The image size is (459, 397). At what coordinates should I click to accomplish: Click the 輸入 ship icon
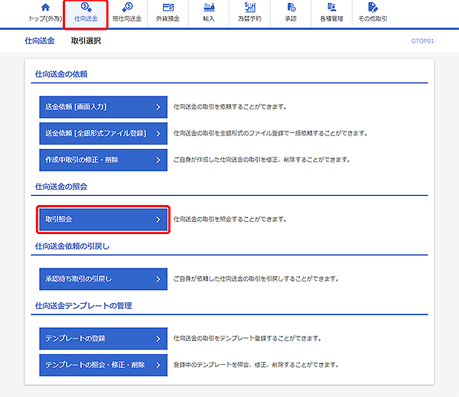coord(209,7)
